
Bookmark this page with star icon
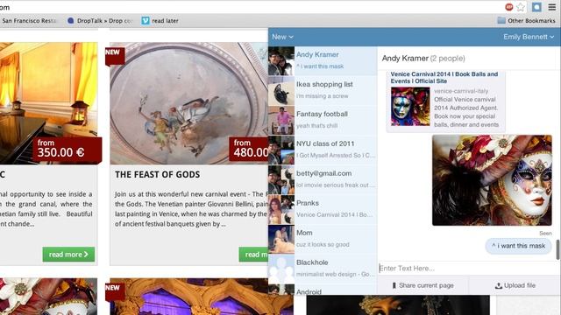[x=521, y=7]
